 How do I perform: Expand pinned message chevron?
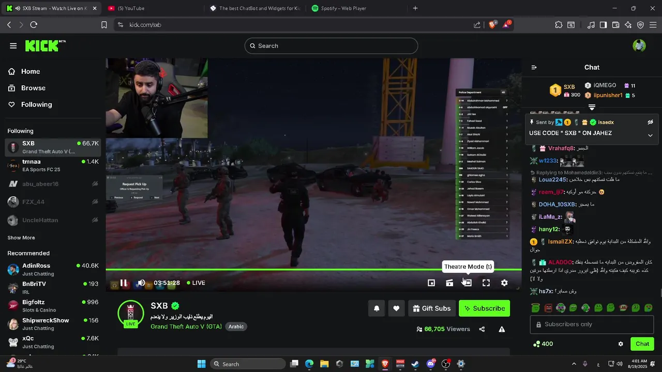coord(651,135)
